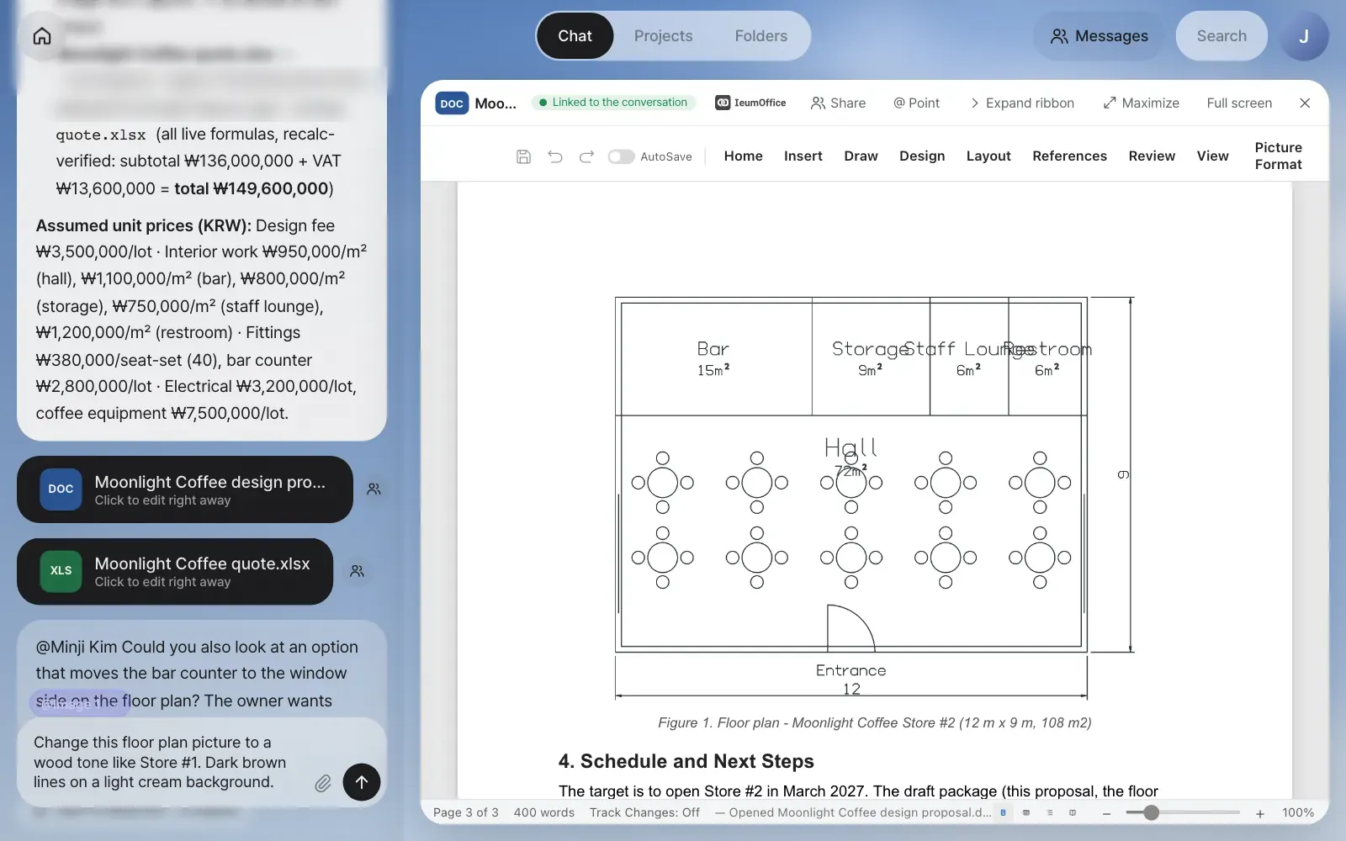Screen dimensions: 1346x841
Task: Zoom out with the minus icon
Action: [x=1107, y=813]
